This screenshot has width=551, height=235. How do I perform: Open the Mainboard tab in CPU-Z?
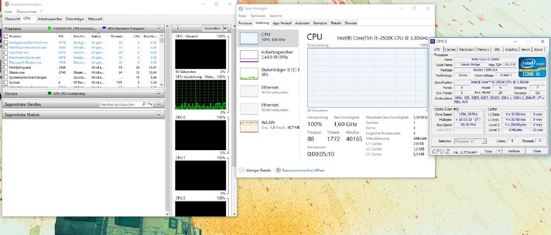pos(467,49)
